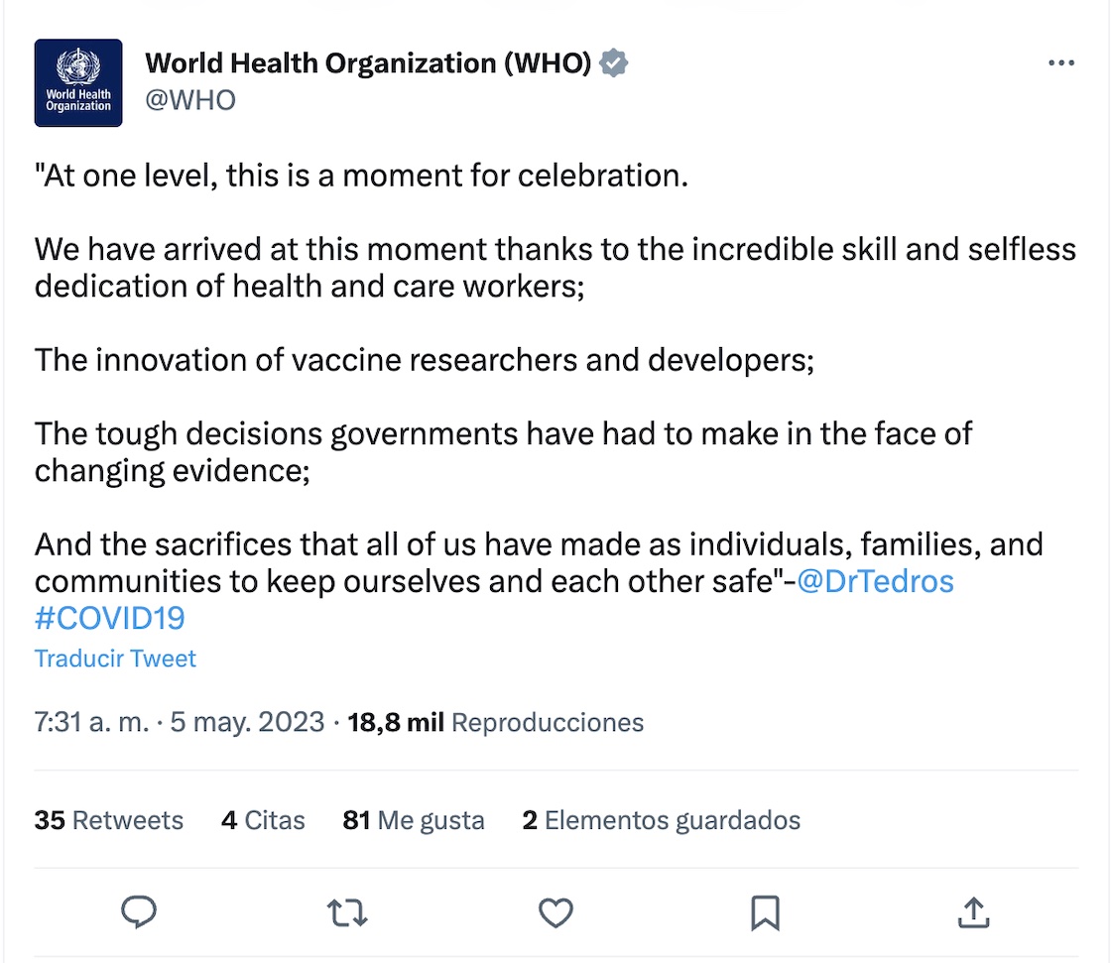Like the tweet with heart icon

(x=555, y=912)
